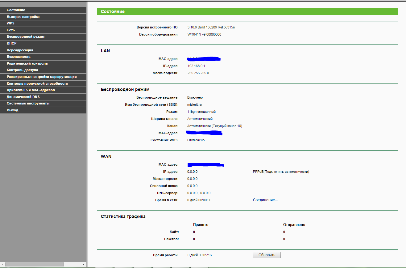Open the Безопасность section
406x268 pixels.
click(19, 57)
